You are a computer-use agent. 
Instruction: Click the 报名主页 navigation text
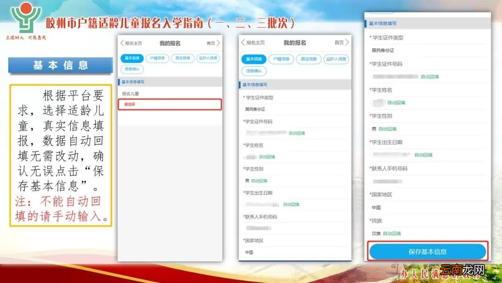(x=133, y=42)
